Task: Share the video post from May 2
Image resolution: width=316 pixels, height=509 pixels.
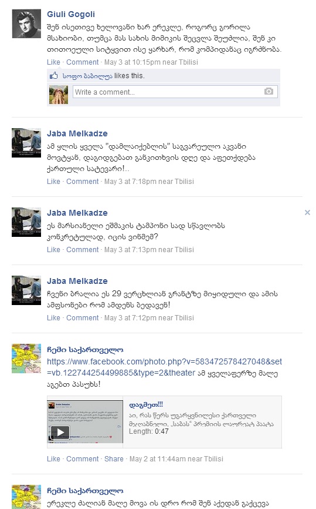Action: click(114, 459)
